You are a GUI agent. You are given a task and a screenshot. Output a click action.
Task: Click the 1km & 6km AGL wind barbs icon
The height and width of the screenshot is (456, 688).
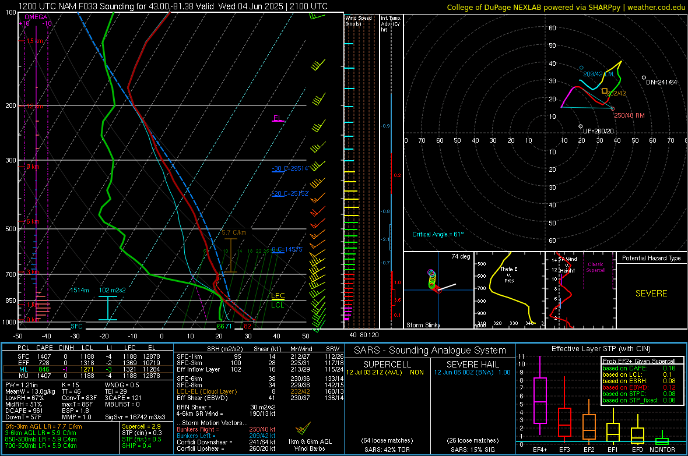pyautogui.click(x=303, y=429)
